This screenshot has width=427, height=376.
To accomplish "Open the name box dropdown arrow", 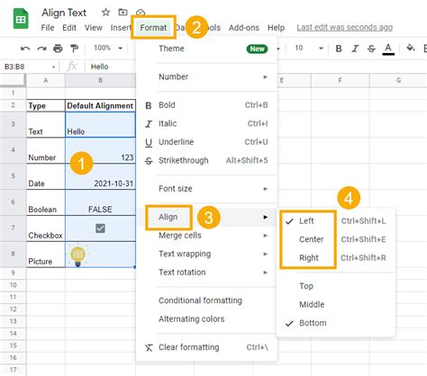I will click(53, 67).
